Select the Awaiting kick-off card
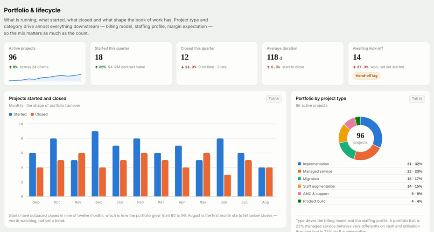 point(389,63)
